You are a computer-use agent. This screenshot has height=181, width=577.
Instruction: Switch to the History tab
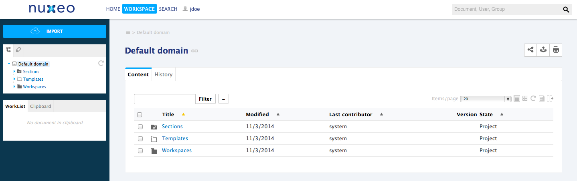pyautogui.click(x=164, y=74)
